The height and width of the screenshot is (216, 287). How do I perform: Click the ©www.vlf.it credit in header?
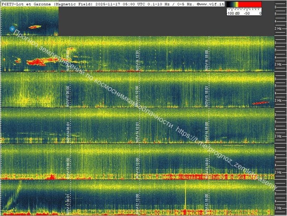(210, 4)
